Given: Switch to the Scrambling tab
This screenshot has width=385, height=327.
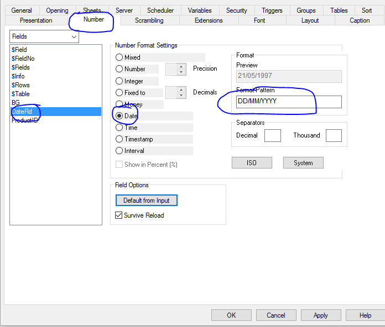Looking at the screenshot, I should (x=149, y=20).
